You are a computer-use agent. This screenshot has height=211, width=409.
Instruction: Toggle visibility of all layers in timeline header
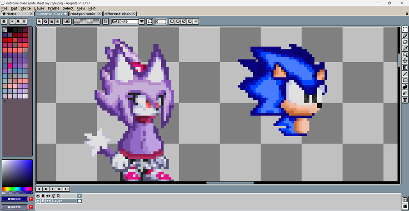click(38, 196)
